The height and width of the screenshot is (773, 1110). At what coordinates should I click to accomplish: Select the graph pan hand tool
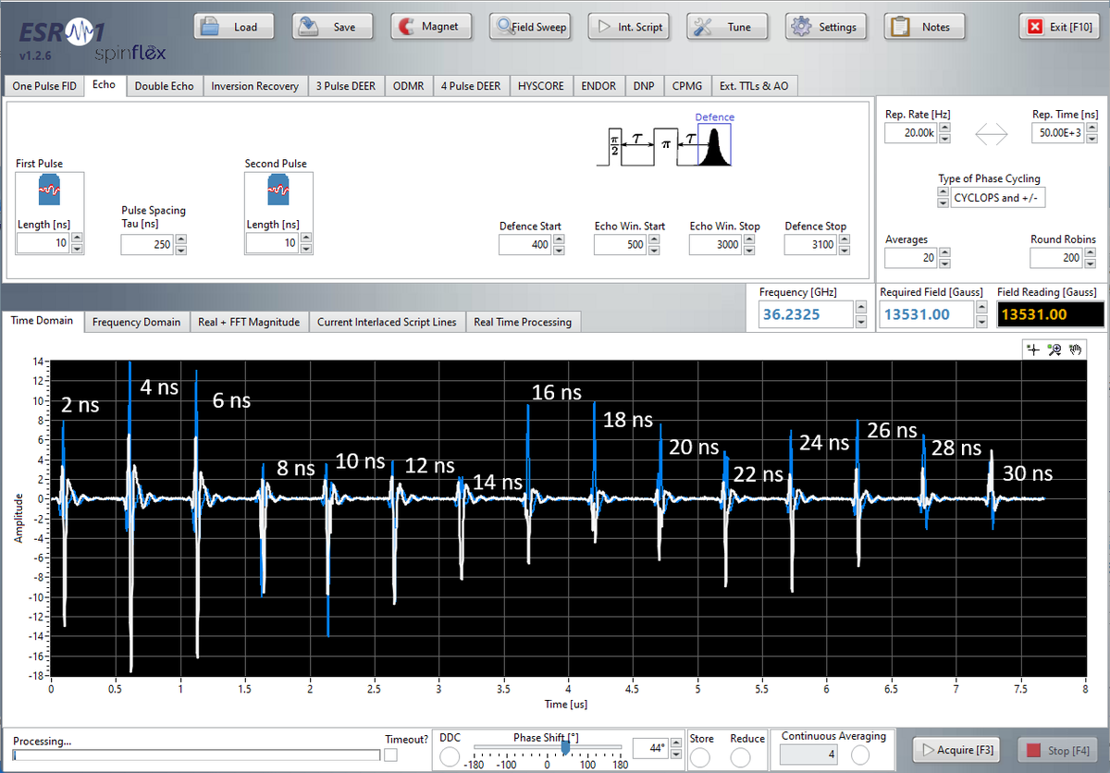(x=1075, y=350)
